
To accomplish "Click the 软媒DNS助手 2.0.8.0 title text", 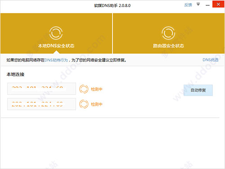I will (112, 5).
